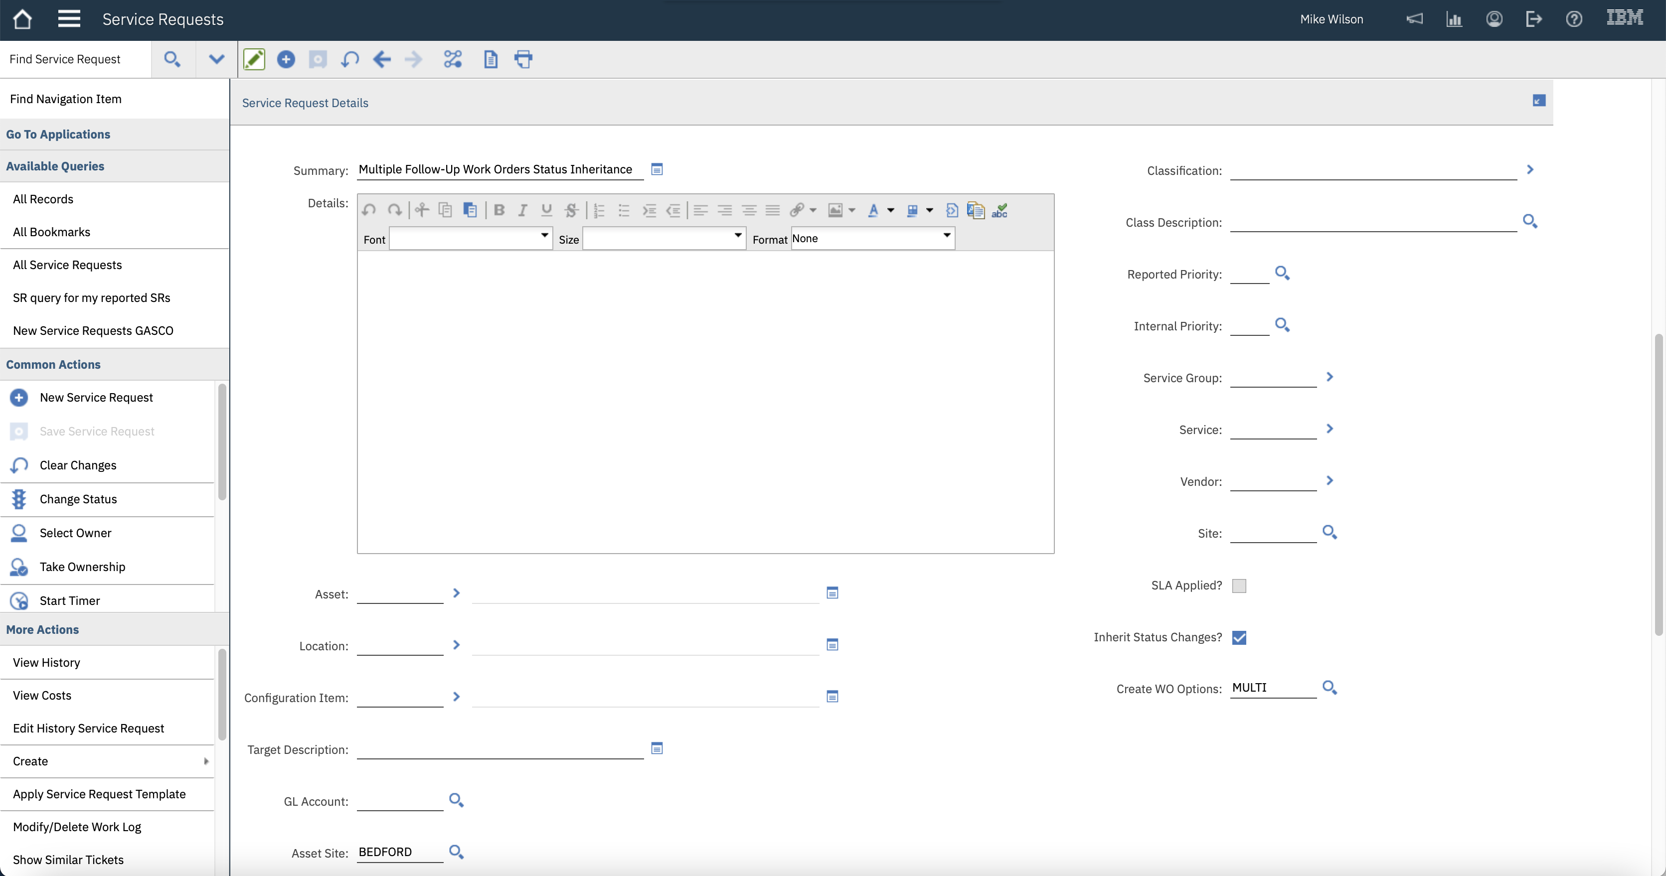Click Apply Service Request Template
This screenshot has width=1666, height=876.
coord(99,794)
